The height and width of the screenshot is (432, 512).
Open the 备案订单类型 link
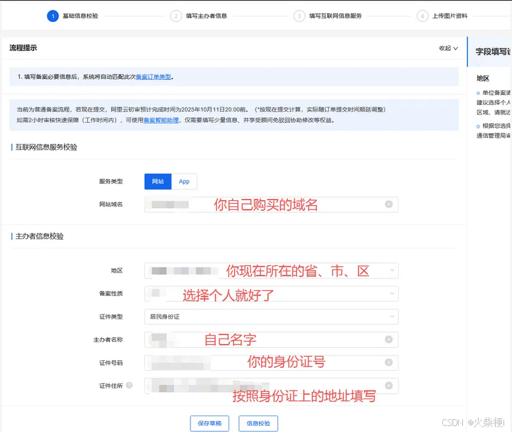[153, 76]
